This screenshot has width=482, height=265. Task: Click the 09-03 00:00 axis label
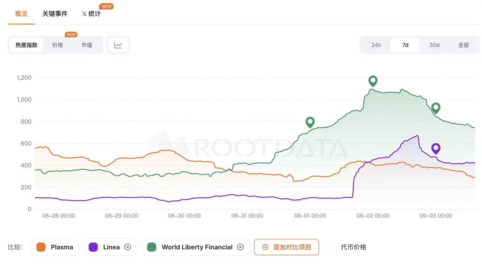(436, 216)
